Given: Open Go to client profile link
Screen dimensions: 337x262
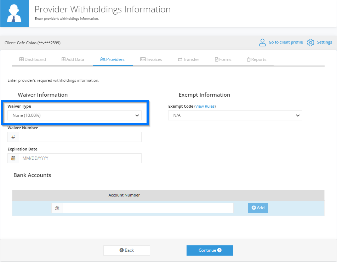Looking at the screenshot, I should (x=286, y=42).
